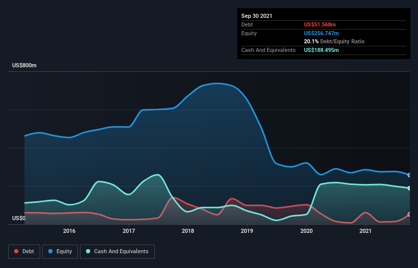Click the teal Cash endpoint marker
The height and width of the screenshot is (268, 418).
tap(409, 189)
